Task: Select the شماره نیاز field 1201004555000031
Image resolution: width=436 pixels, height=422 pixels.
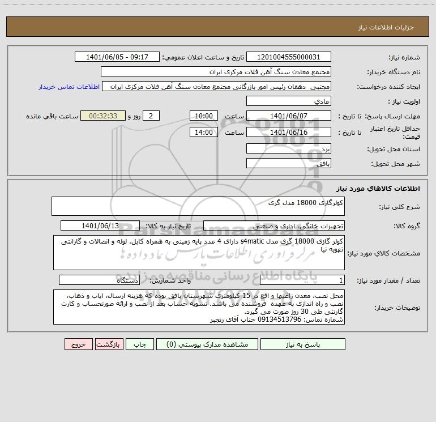Action: click(x=289, y=57)
